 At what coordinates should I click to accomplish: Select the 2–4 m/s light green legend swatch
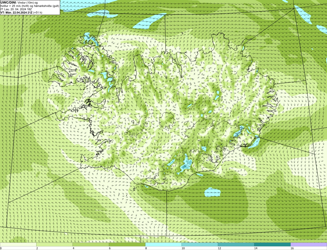click(x=55, y=244)
